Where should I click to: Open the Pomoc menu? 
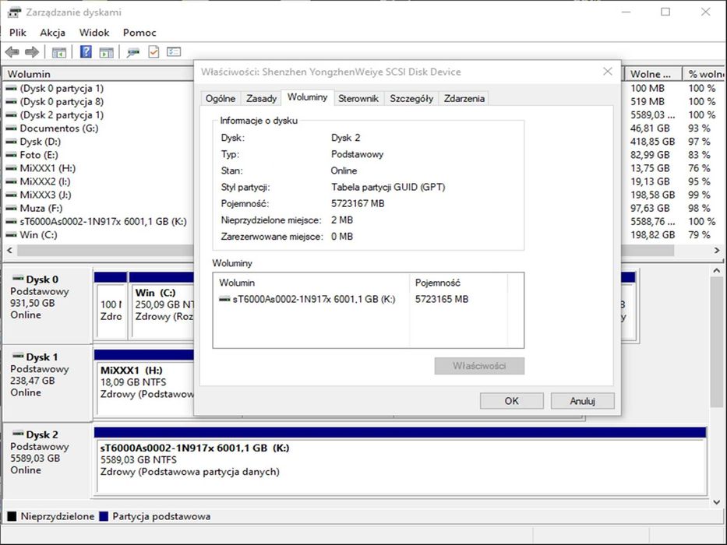coord(139,33)
